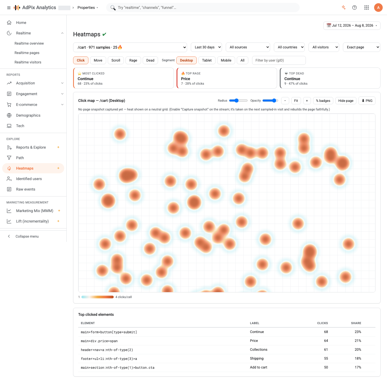Open the Heatmaps sidebar item
Image resolution: width=387 pixels, height=383 pixels.
[x=33, y=168]
